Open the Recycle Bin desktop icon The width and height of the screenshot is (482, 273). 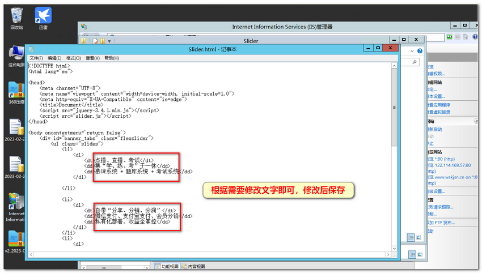16,19
